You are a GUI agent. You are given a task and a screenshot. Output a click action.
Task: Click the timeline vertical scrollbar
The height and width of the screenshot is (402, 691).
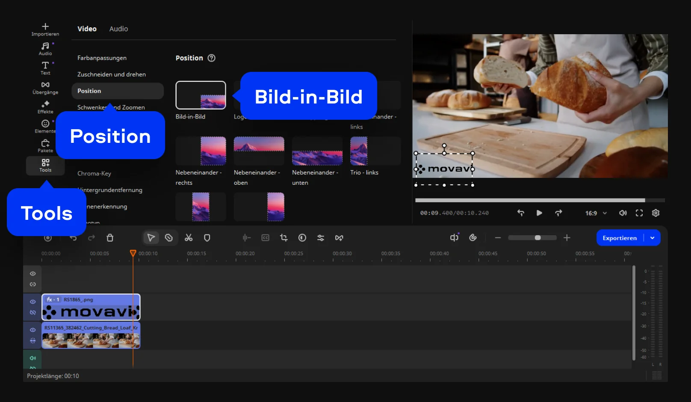point(634,313)
